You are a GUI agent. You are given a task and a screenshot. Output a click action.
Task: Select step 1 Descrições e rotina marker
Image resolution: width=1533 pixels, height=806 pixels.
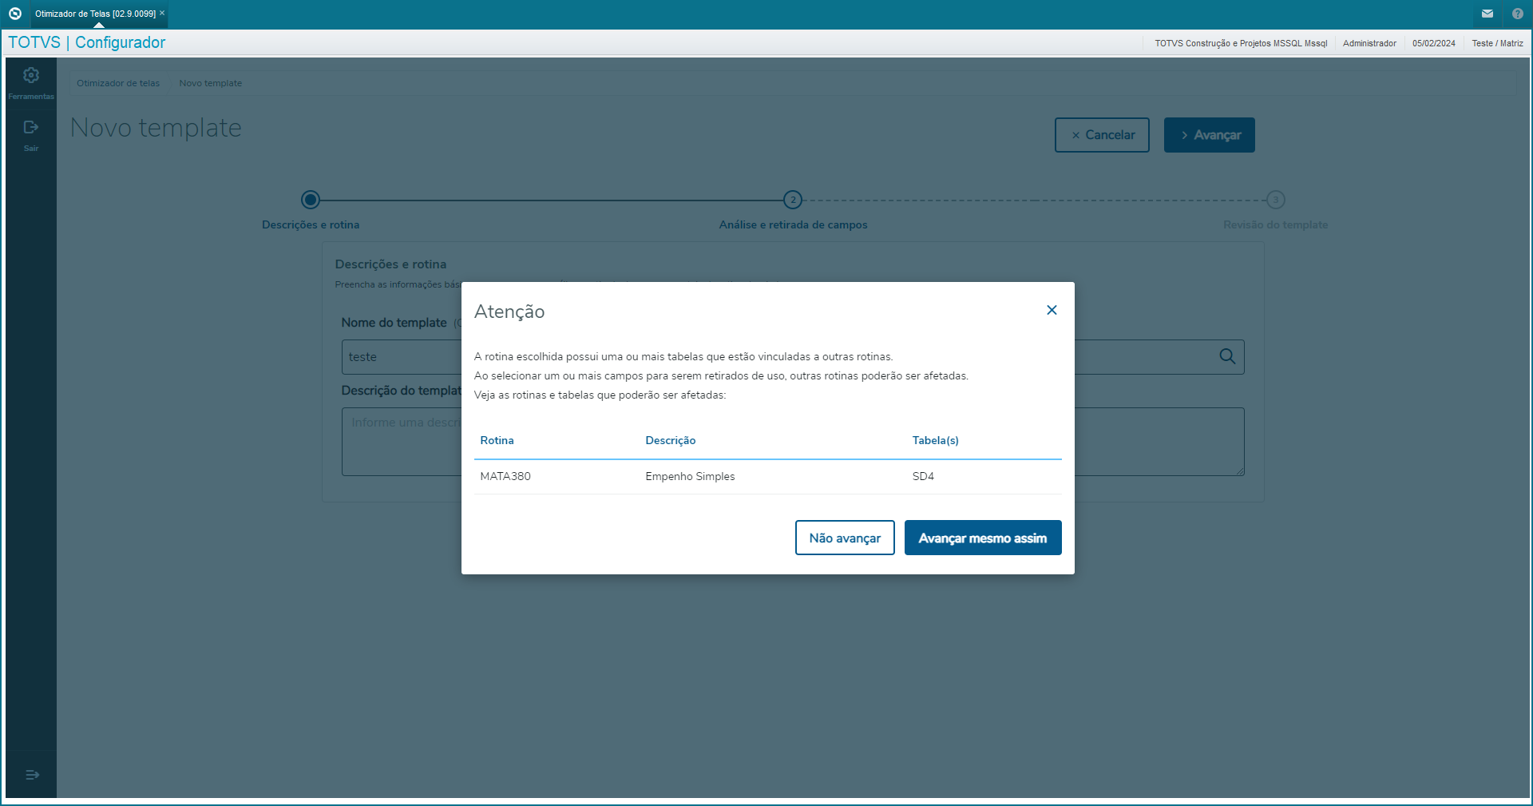[311, 200]
